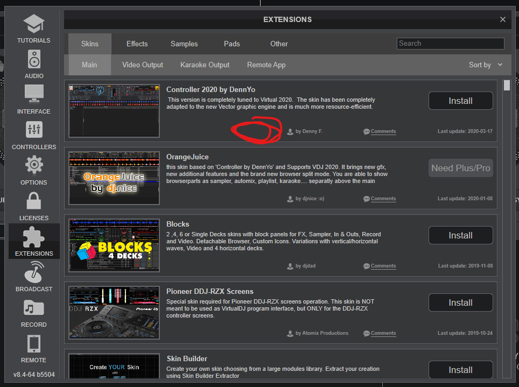Open Skin Builder preview thumbnail
This screenshot has width=519, height=387.
tap(114, 365)
